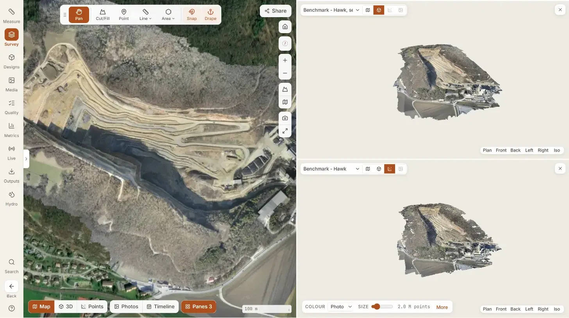569x318 pixels.
Task: Open the Hydro section in the sidebar
Action: 11,198
